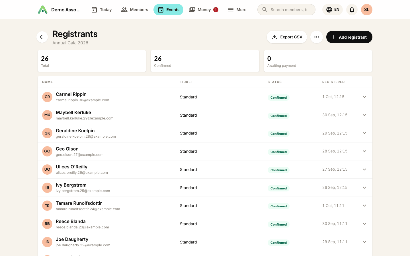Click Carmel Rippin's Confirmed status badge
The image size is (410, 256).
[x=278, y=98]
